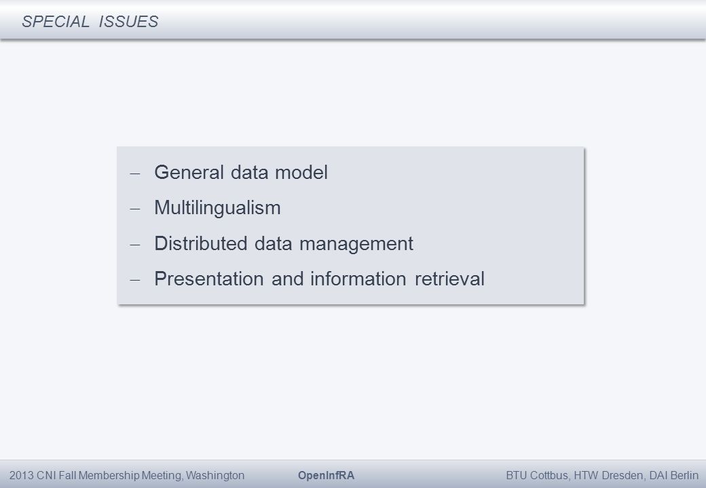
Task: Click the word Washington in the footer
Action: click(215, 475)
